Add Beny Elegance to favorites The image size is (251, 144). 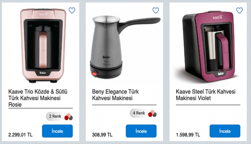[x=156, y=10]
